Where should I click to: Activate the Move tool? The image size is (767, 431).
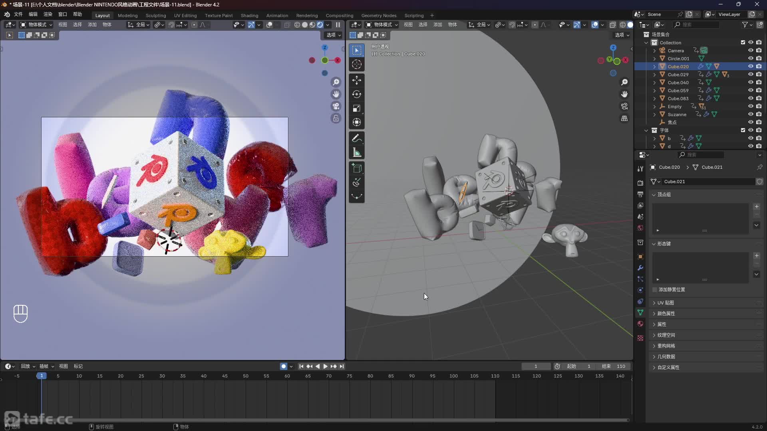point(357,80)
